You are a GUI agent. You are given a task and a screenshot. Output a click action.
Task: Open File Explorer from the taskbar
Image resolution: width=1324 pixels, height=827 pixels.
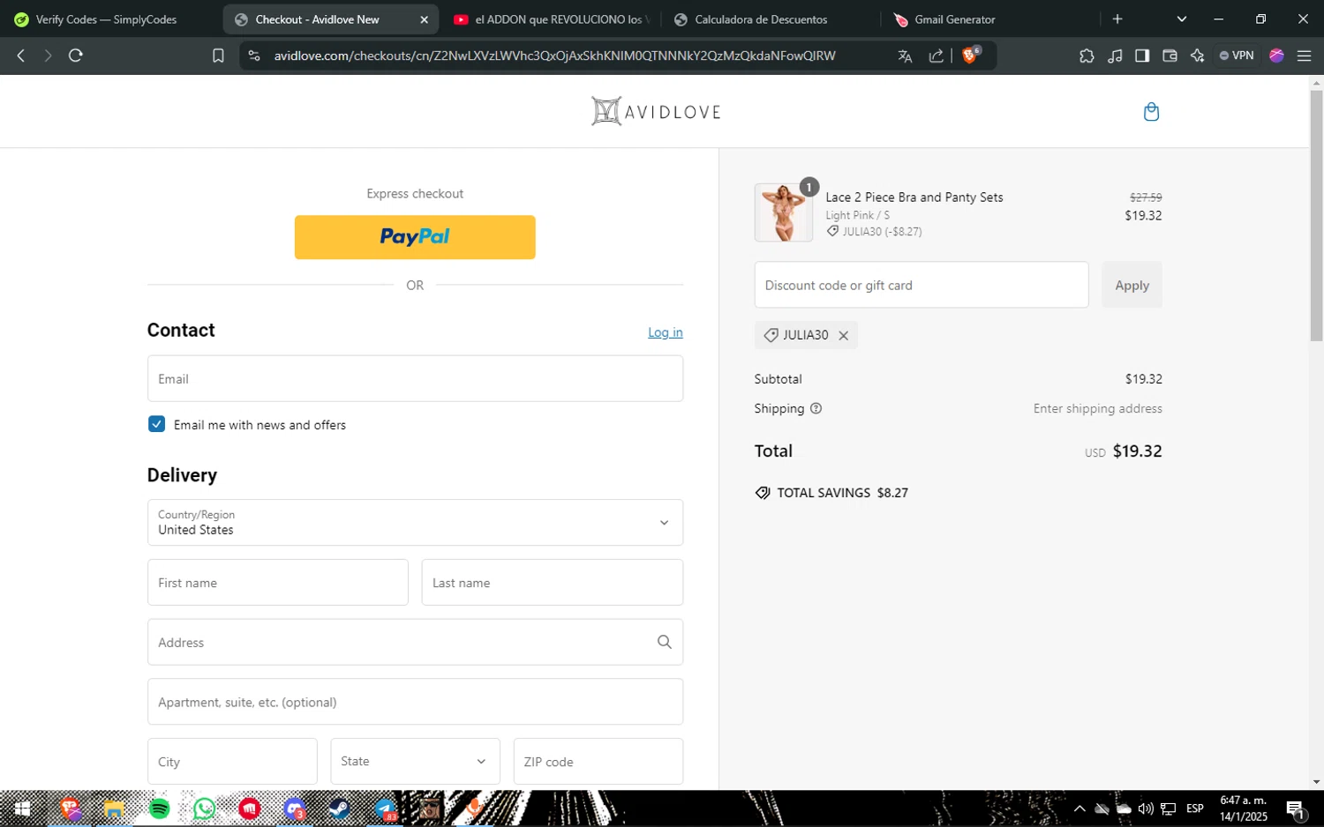click(x=115, y=808)
